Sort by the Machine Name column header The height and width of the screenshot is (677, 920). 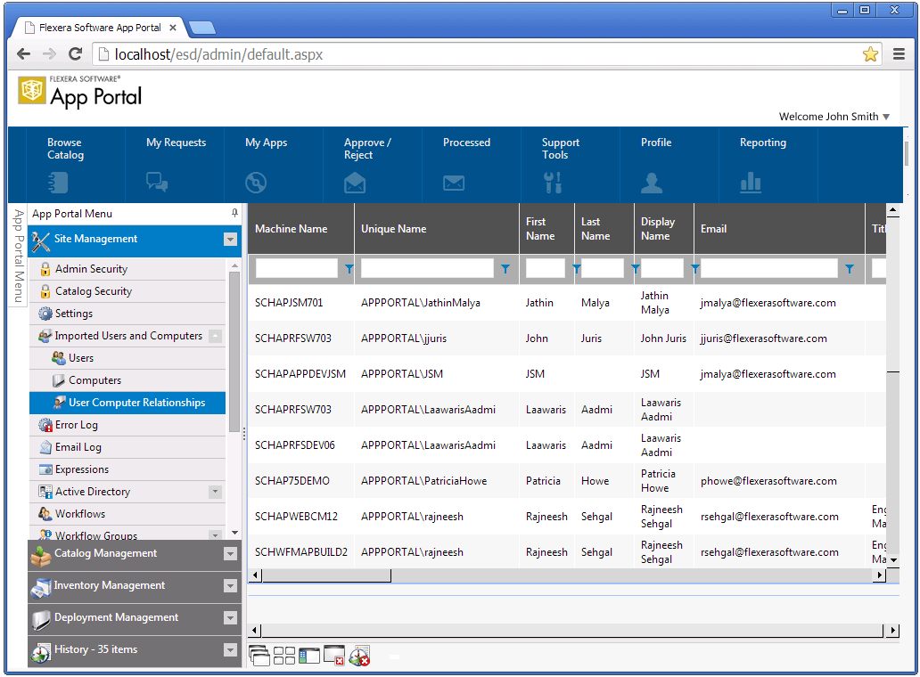click(x=291, y=229)
